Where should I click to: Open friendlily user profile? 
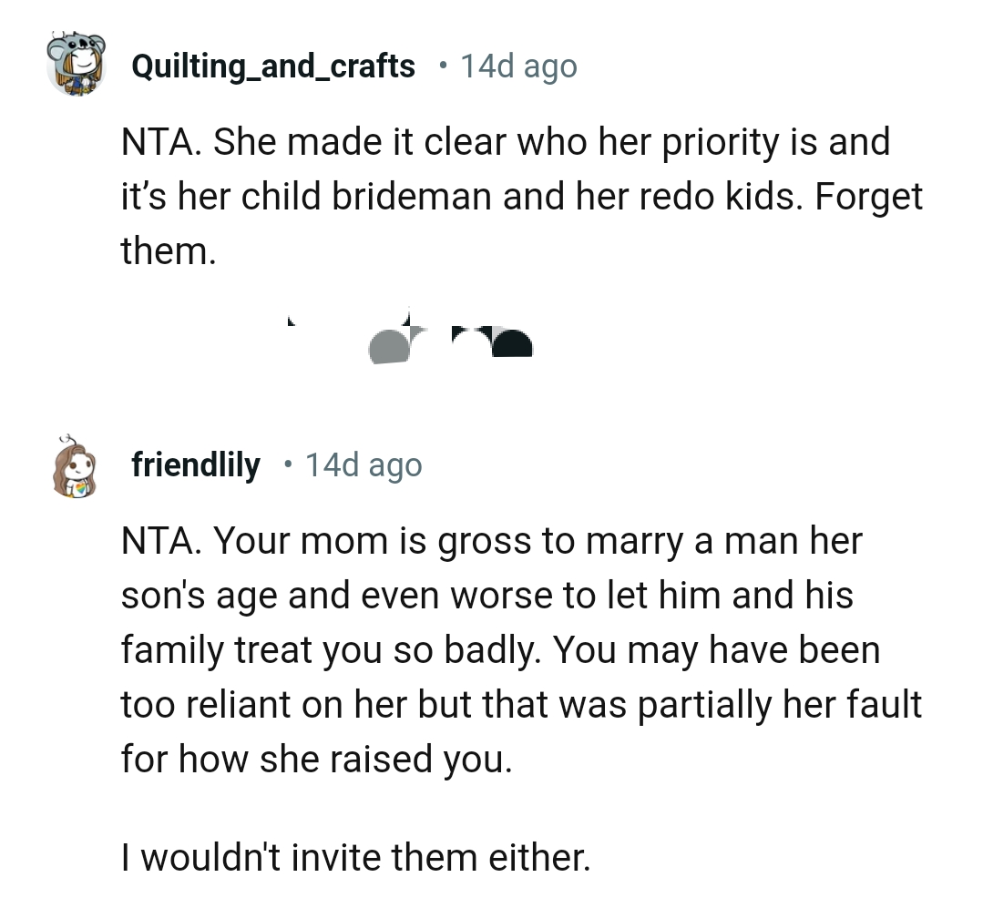click(196, 464)
